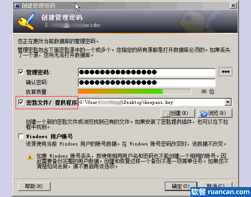
Task: Uncheck the 管理密码 checkbox
Action: 21,72
